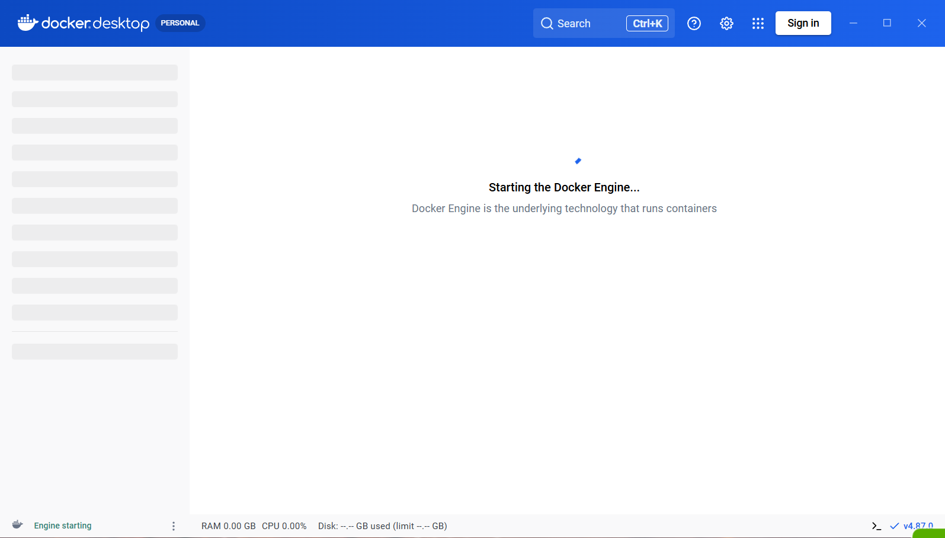
Task: Click the version checkmark icon
Action: pyautogui.click(x=895, y=526)
